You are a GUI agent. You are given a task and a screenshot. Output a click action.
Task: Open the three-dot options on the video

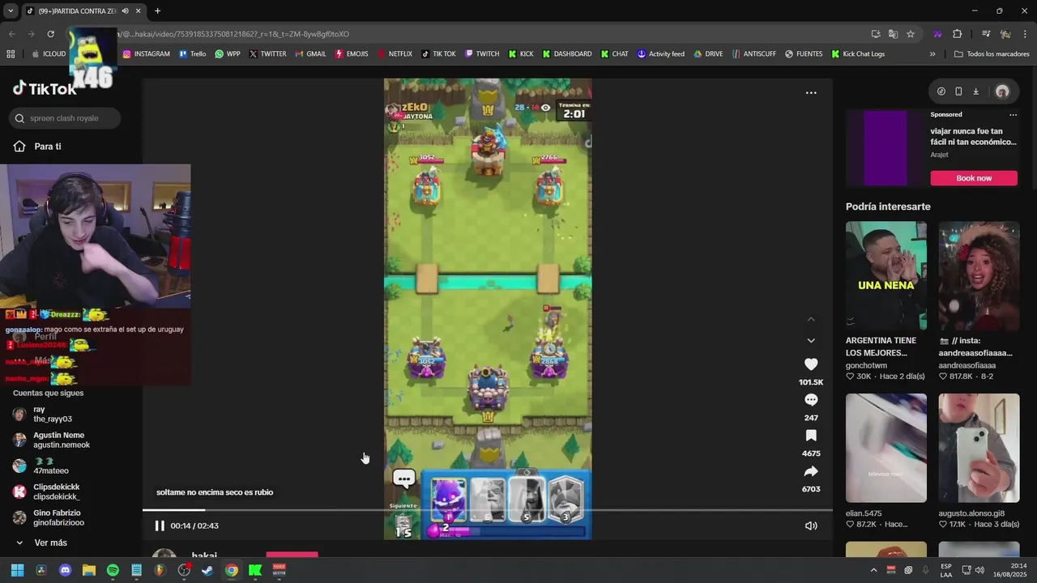point(811,92)
